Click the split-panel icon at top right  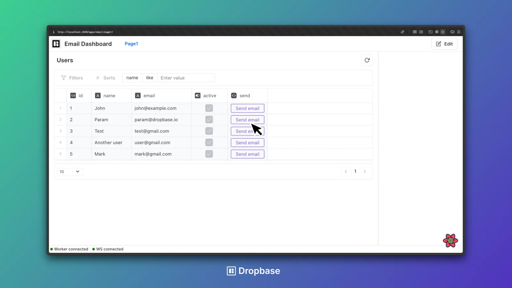[459, 32]
